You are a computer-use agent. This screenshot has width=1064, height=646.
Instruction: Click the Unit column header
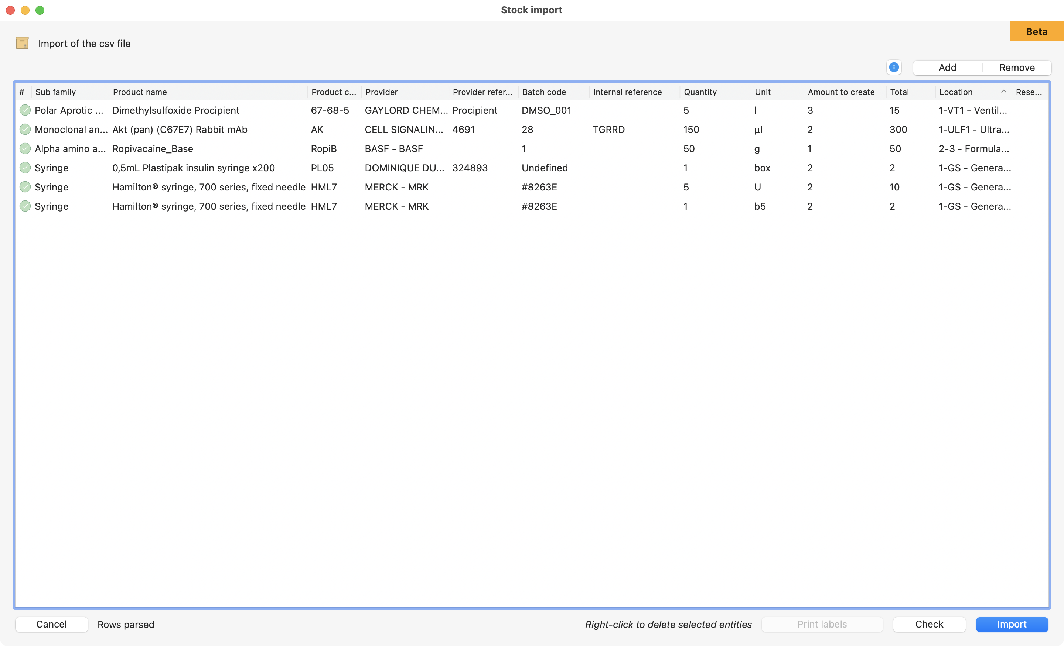(x=777, y=92)
